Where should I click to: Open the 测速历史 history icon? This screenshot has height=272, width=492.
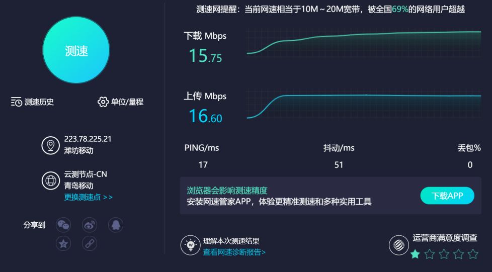pos(16,102)
